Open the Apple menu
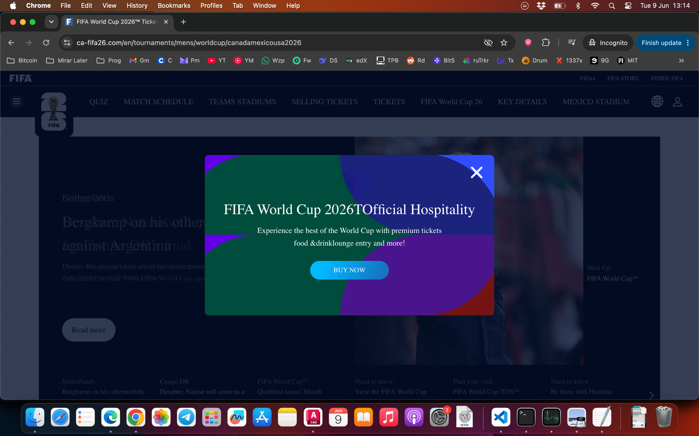Image resolution: width=699 pixels, height=436 pixels. 13,5
